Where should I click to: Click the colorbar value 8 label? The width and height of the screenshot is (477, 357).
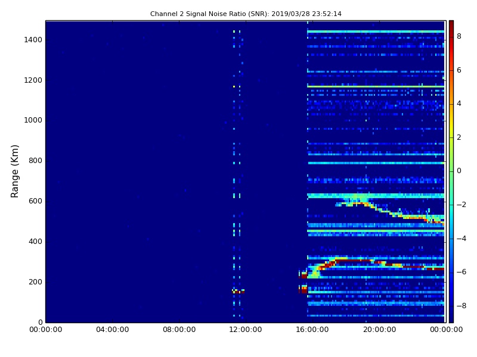click(459, 36)
